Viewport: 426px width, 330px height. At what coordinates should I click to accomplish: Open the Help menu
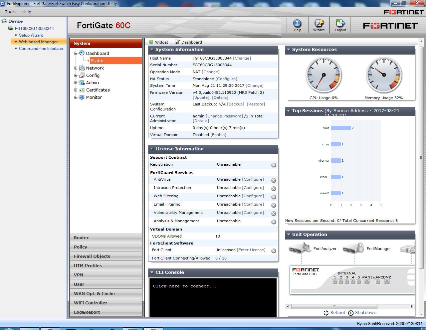[27, 12]
